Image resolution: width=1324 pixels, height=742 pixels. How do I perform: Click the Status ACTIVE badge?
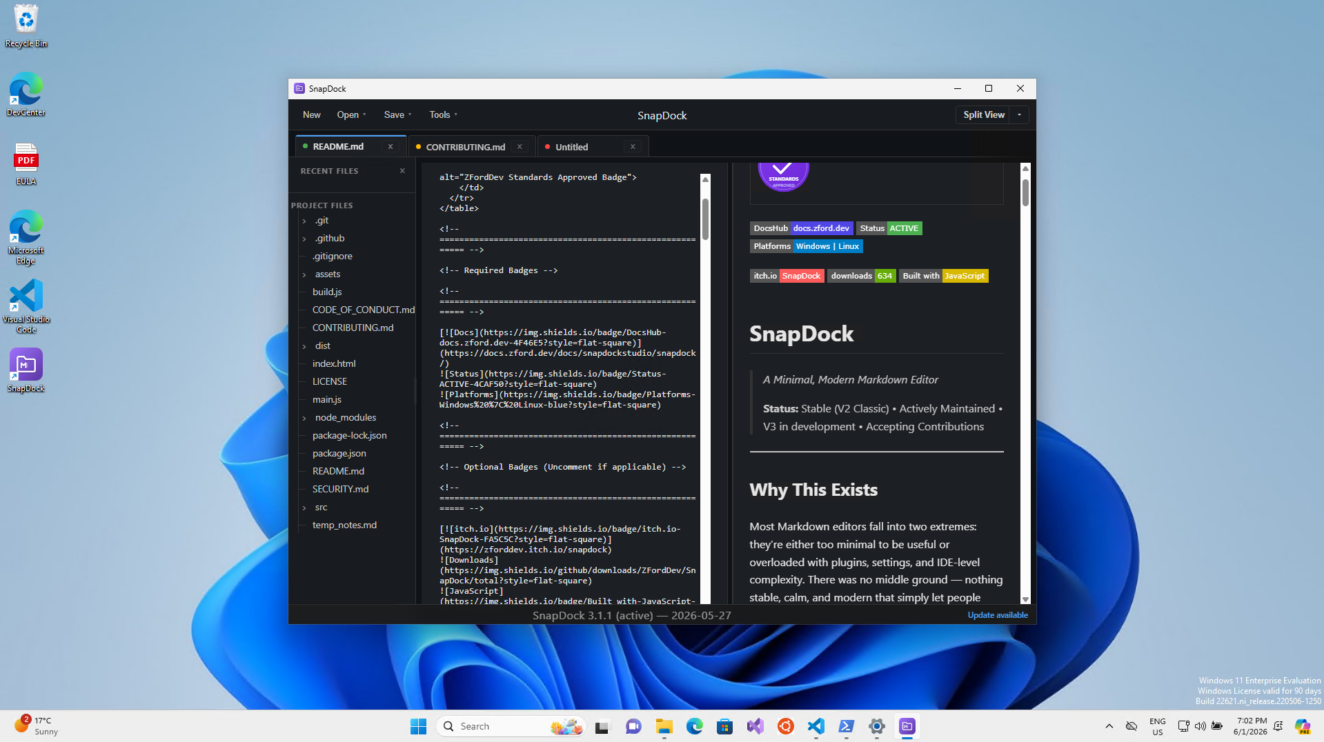tap(889, 228)
